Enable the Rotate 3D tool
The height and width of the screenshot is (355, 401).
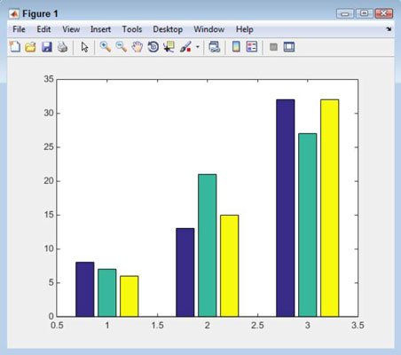(153, 47)
